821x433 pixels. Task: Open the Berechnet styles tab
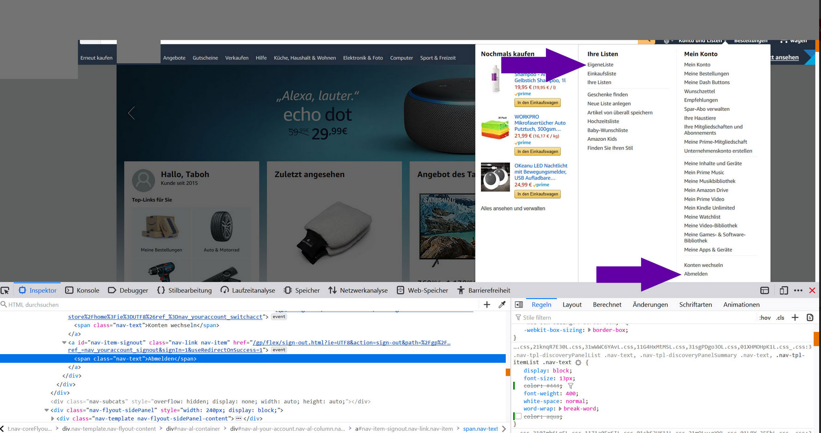pyautogui.click(x=607, y=305)
